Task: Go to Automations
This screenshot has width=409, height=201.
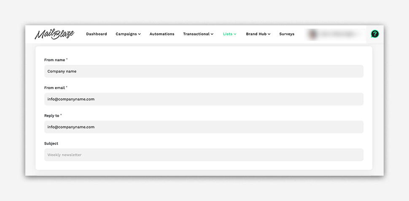Action: [x=162, y=34]
